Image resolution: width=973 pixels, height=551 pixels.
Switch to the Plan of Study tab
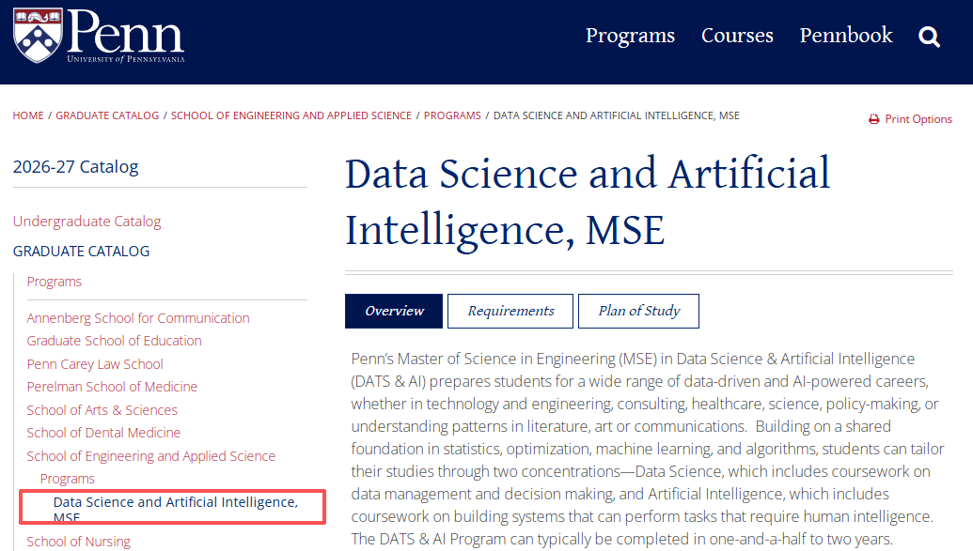click(x=638, y=311)
